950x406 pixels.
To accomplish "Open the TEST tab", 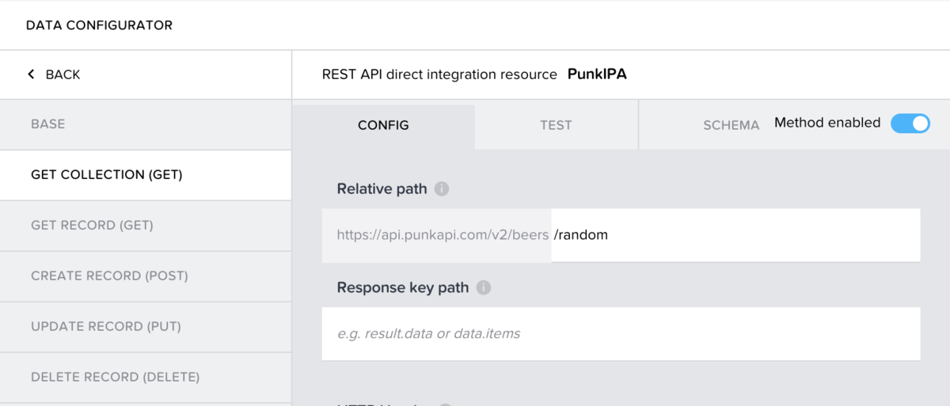I will coord(556,125).
